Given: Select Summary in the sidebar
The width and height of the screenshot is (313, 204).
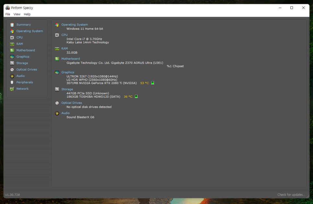Looking at the screenshot, I should 24,25.
